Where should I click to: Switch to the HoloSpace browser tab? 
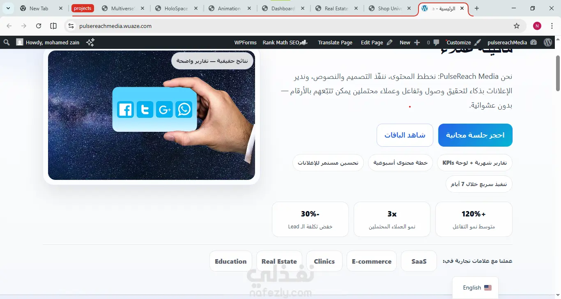(x=176, y=8)
